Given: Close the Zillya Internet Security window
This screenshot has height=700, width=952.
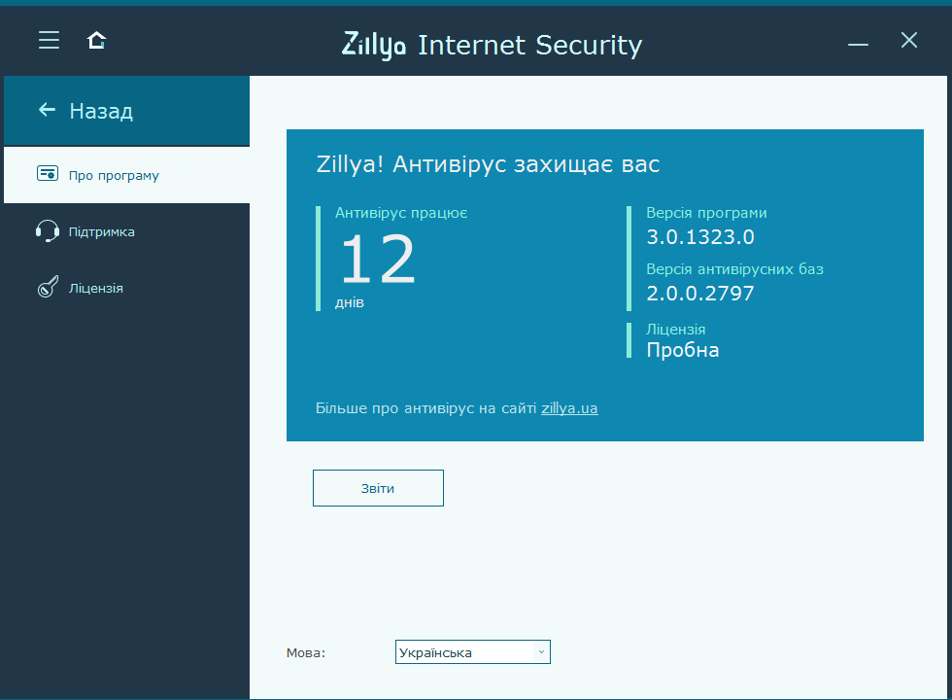Looking at the screenshot, I should click(909, 40).
